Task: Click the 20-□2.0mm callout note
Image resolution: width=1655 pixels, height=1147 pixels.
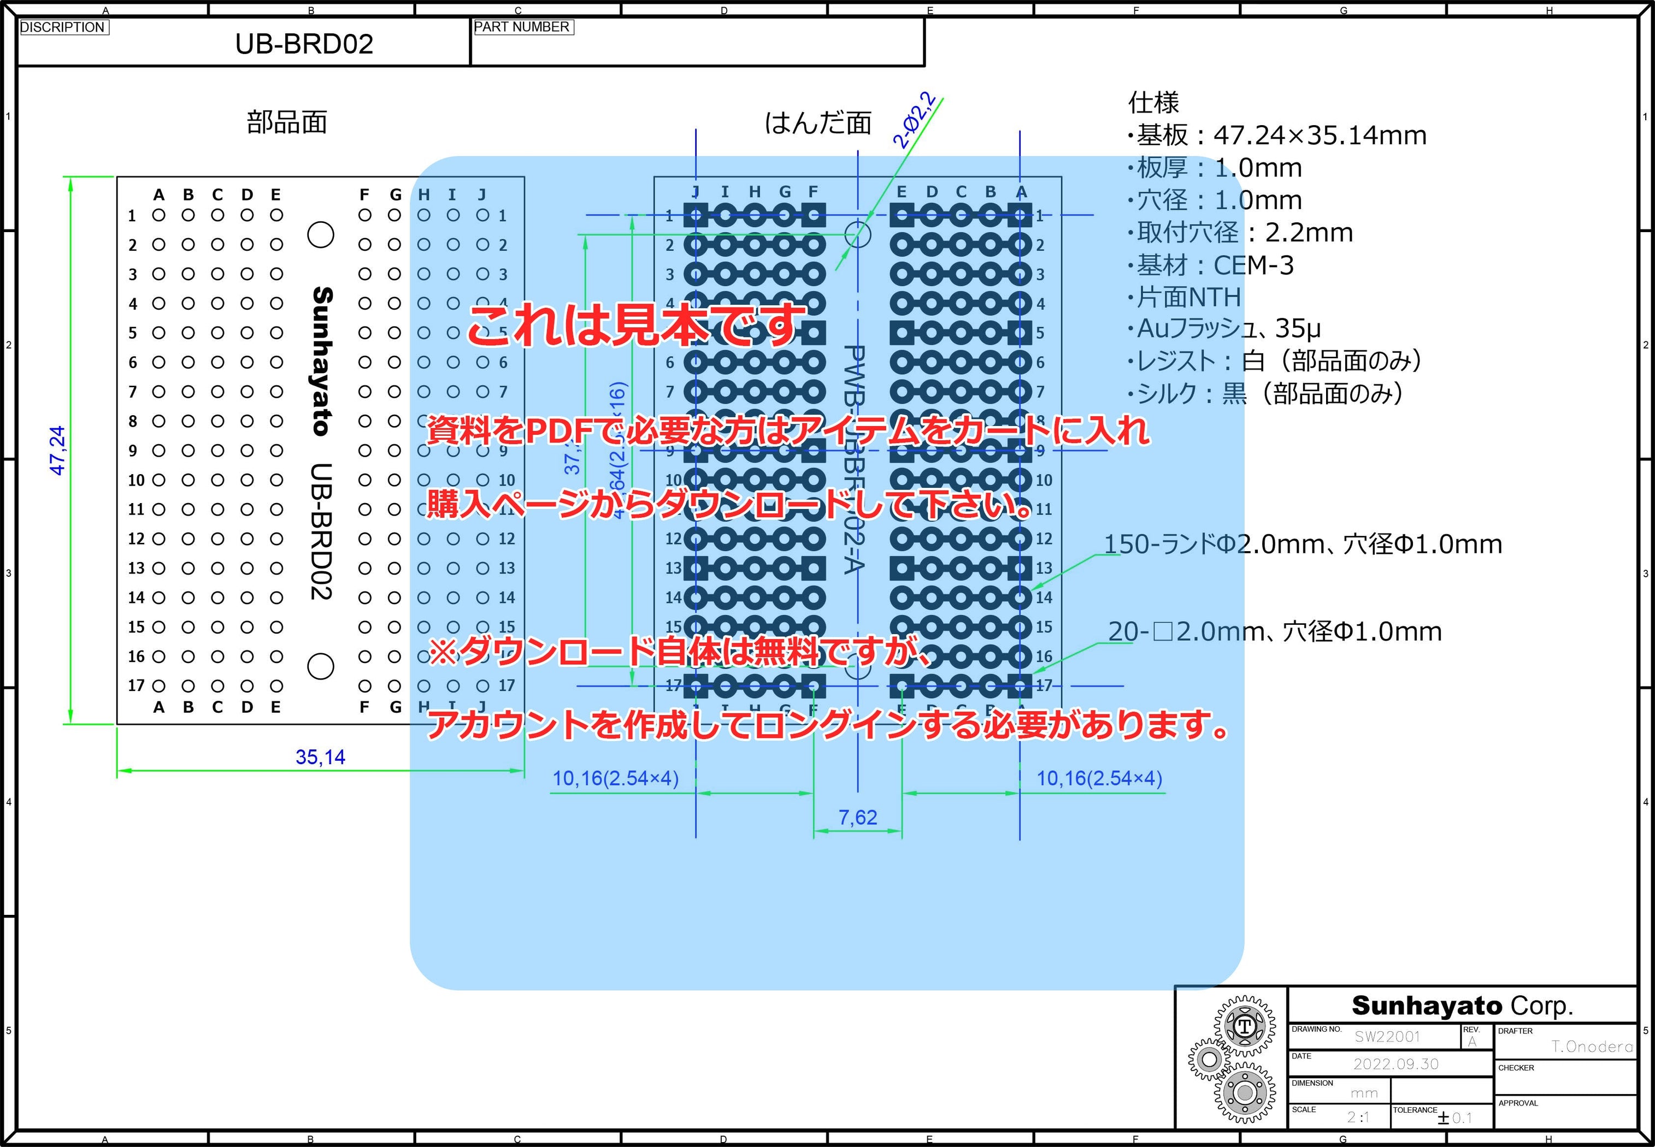Action: pos(1275,631)
